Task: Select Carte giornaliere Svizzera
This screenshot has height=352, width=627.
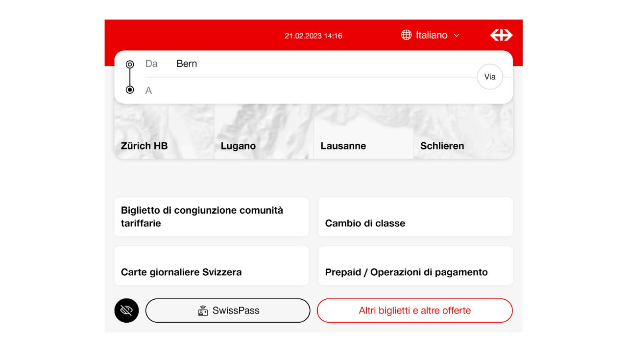Action: (x=211, y=265)
